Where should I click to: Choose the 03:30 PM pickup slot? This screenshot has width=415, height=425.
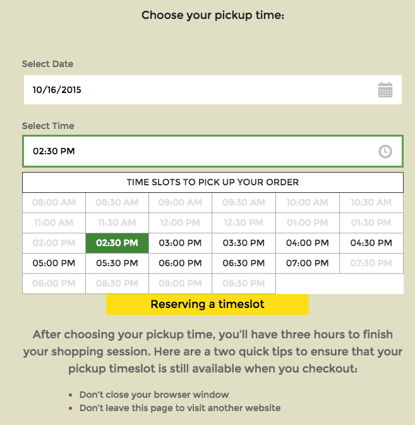click(244, 243)
